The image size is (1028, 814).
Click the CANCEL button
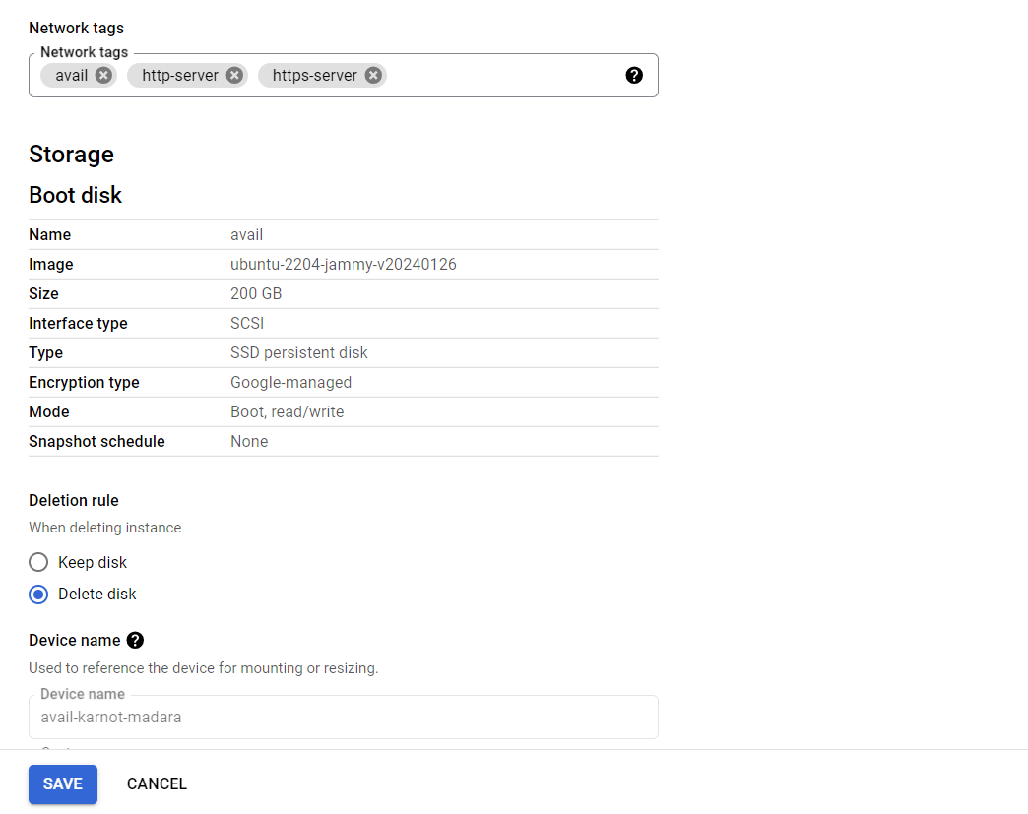tap(157, 783)
